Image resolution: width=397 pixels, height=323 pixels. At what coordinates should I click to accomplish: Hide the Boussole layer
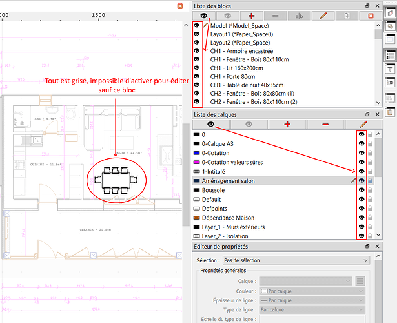[x=362, y=191]
